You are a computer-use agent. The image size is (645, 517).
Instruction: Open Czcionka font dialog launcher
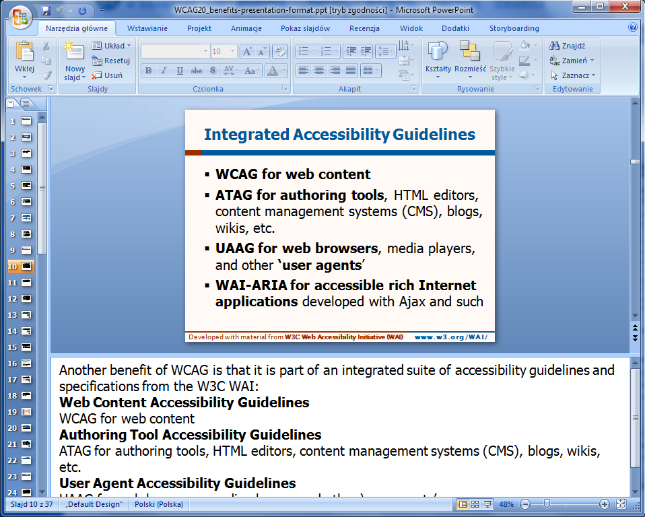284,88
